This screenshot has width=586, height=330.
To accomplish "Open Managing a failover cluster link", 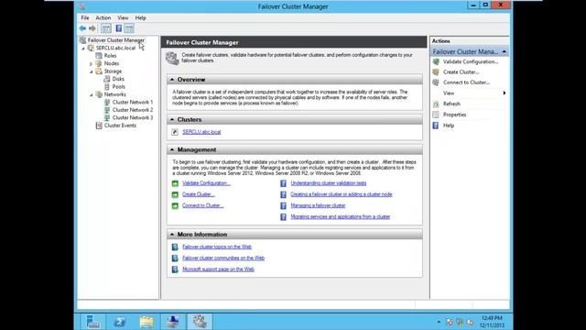I will [318, 205].
